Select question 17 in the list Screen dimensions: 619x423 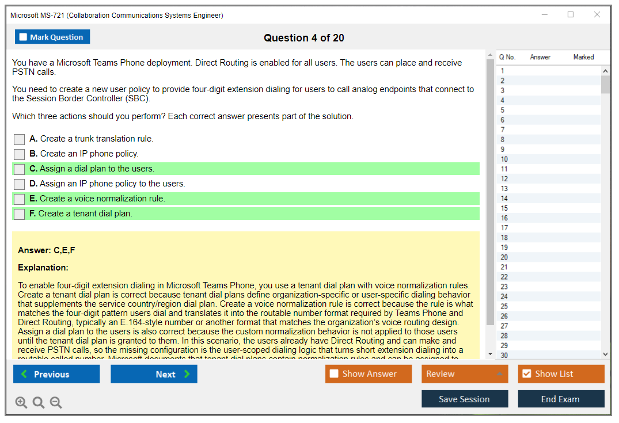(x=549, y=228)
